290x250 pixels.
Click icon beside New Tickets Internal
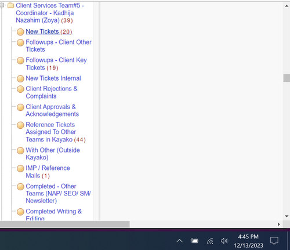(20, 79)
